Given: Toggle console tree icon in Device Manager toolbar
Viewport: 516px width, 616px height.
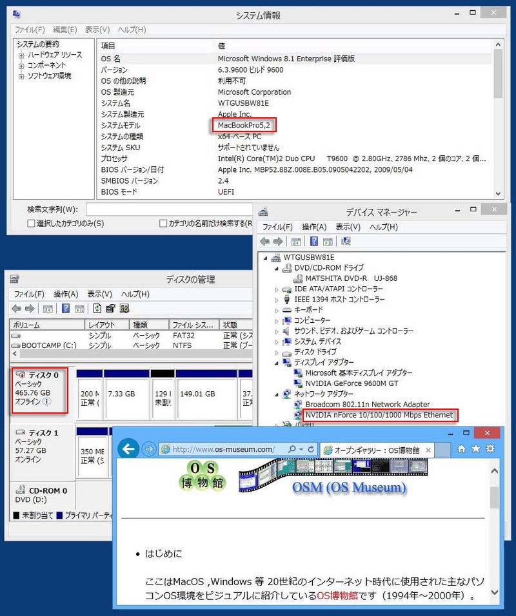Looking at the screenshot, I should click(296, 242).
